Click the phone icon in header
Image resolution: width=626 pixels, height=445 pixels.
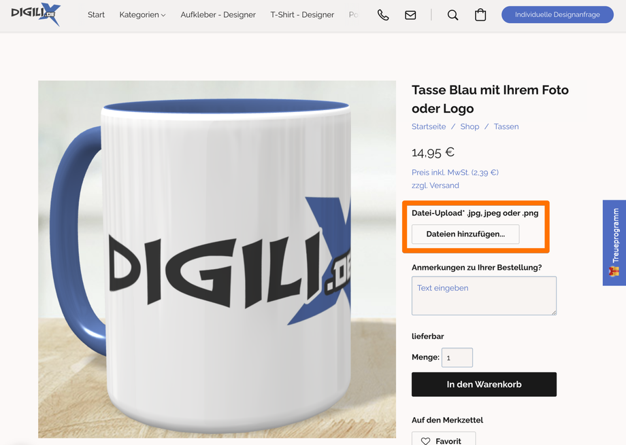click(x=383, y=15)
